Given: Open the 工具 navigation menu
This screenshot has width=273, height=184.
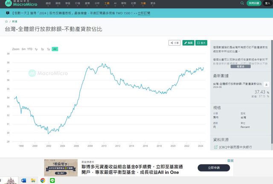Looking at the screenshot, I should (x=107, y=3).
